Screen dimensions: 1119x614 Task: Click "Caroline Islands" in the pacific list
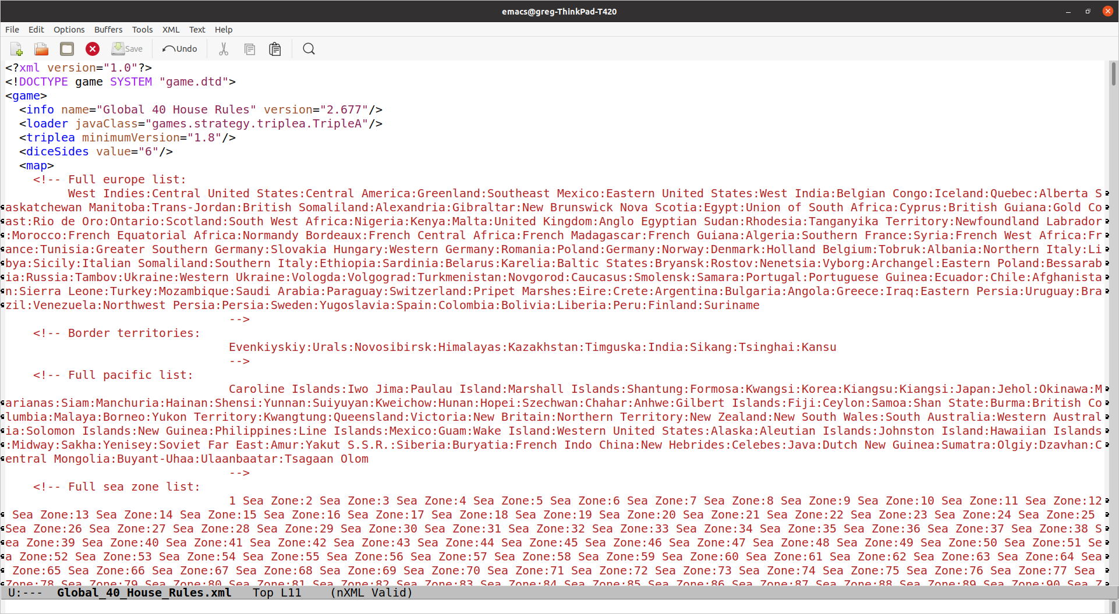pyautogui.click(x=285, y=389)
